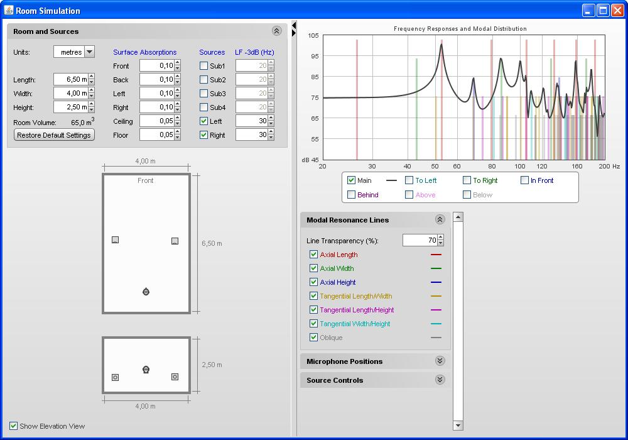Image resolution: width=628 pixels, height=440 pixels.
Task: Uncheck Show Elevation View
Action: [14, 426]
